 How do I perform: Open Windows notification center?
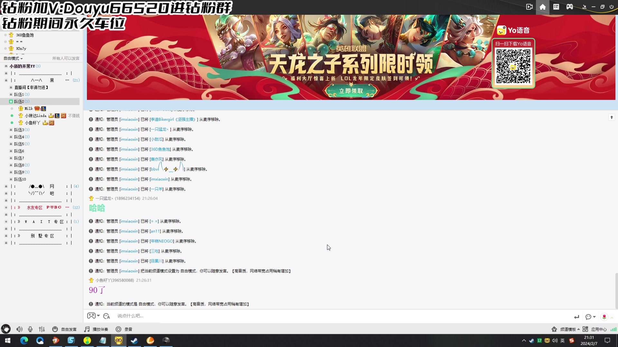(x=607, y=341)
